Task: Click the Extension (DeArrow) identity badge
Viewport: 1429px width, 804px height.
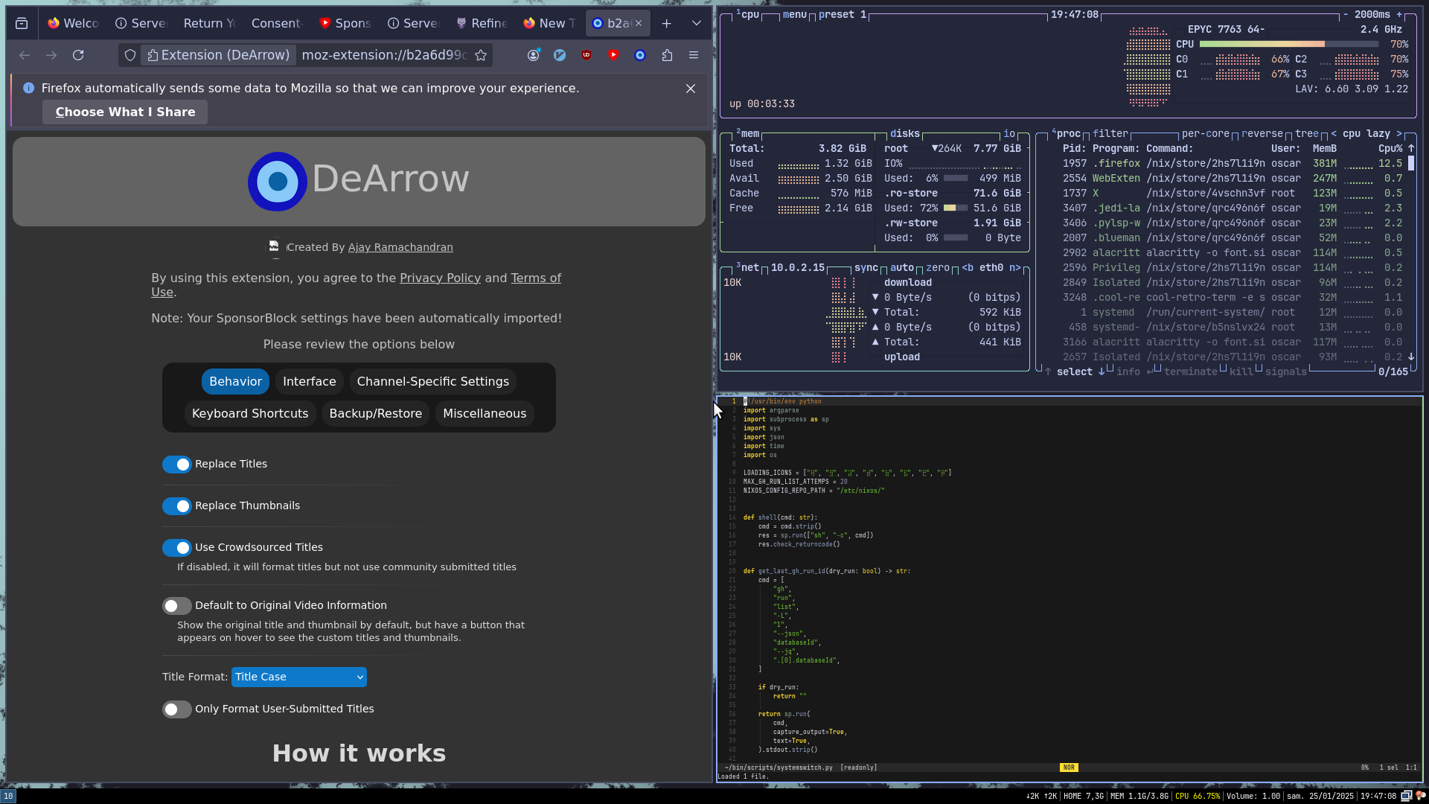Action: (x=219, y=55)
